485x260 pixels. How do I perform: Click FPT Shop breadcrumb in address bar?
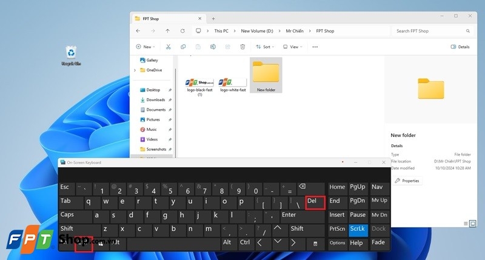(x=325, y=31)
